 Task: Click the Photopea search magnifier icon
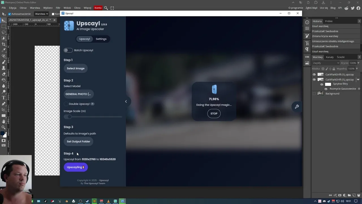106,8
